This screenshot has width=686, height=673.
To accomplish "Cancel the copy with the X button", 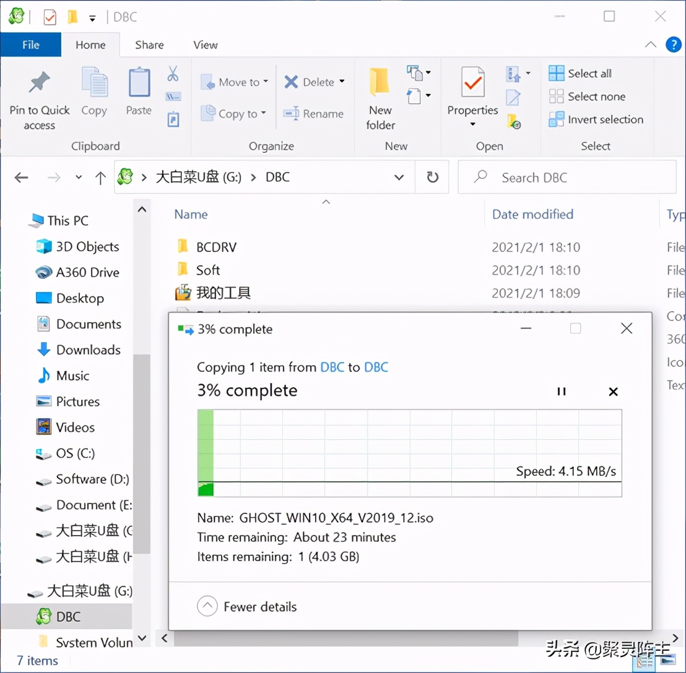I will coord(614,392).
